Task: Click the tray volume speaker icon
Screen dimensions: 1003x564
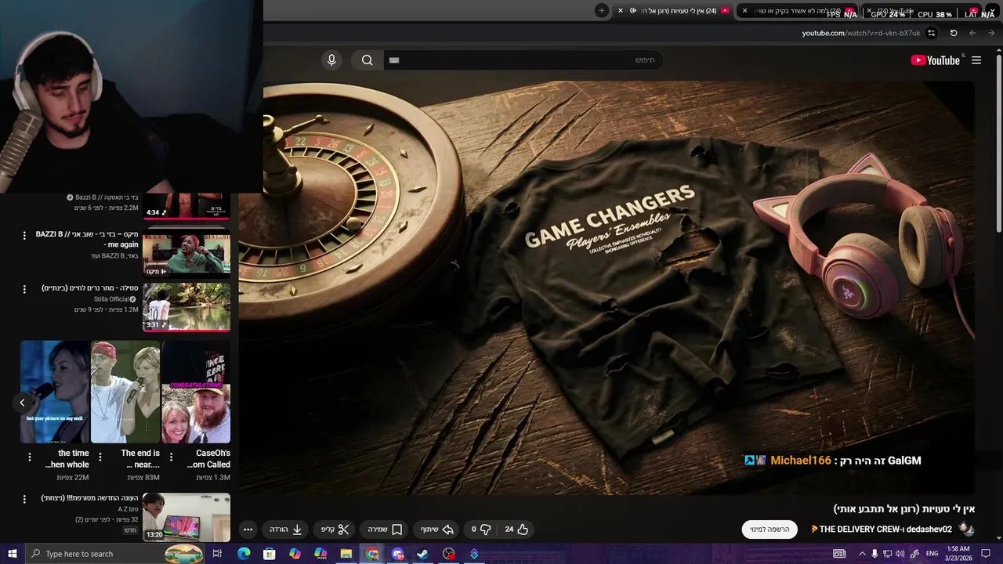Action: click(900, 554)
